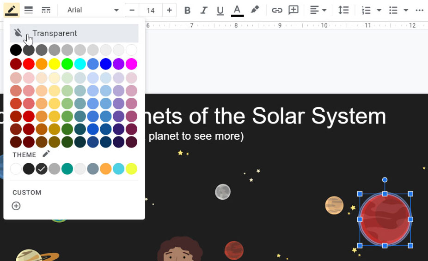
Task: Open the border dash style tool
Action: click(x=46, y=10)
